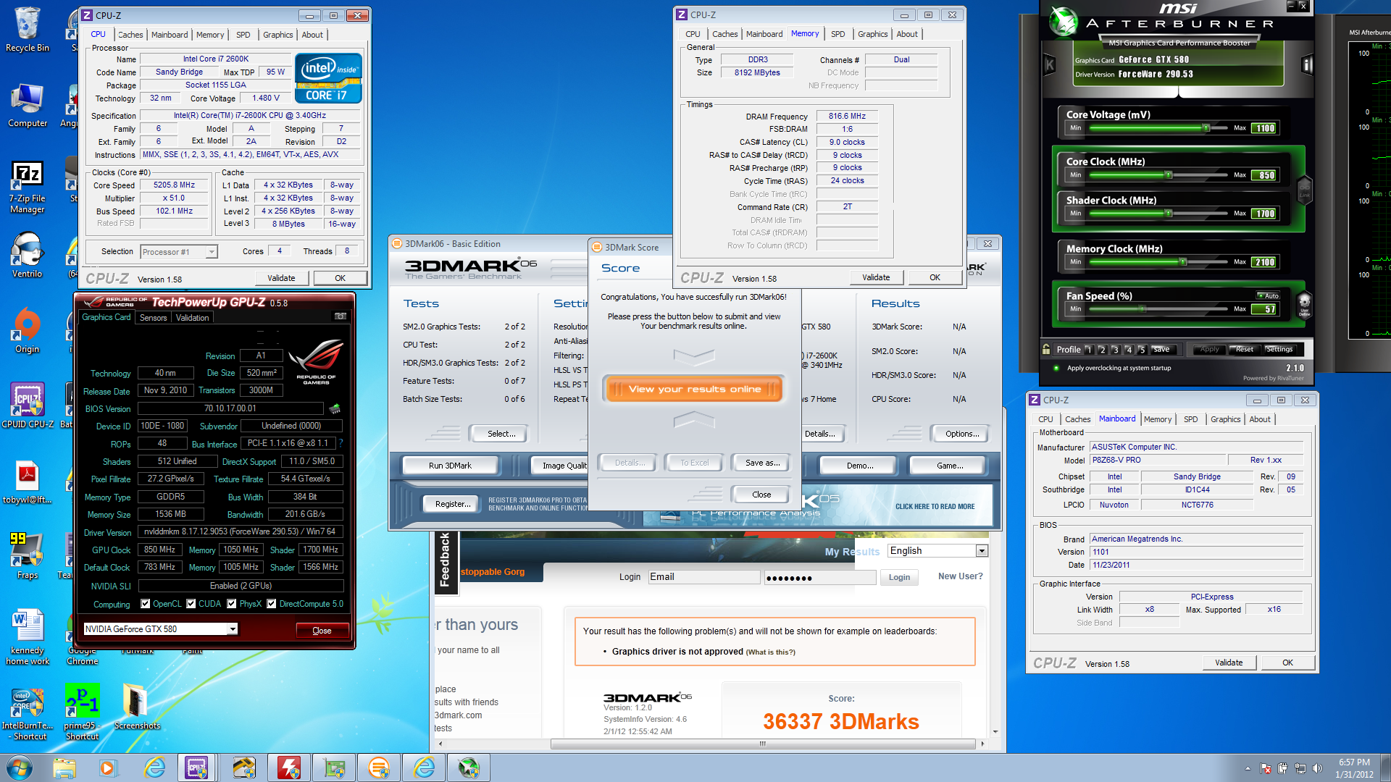Toggle fan speed Auto button in Afterburner
The width and height of the screenshot is (1391, 782).
(1269, 295)
